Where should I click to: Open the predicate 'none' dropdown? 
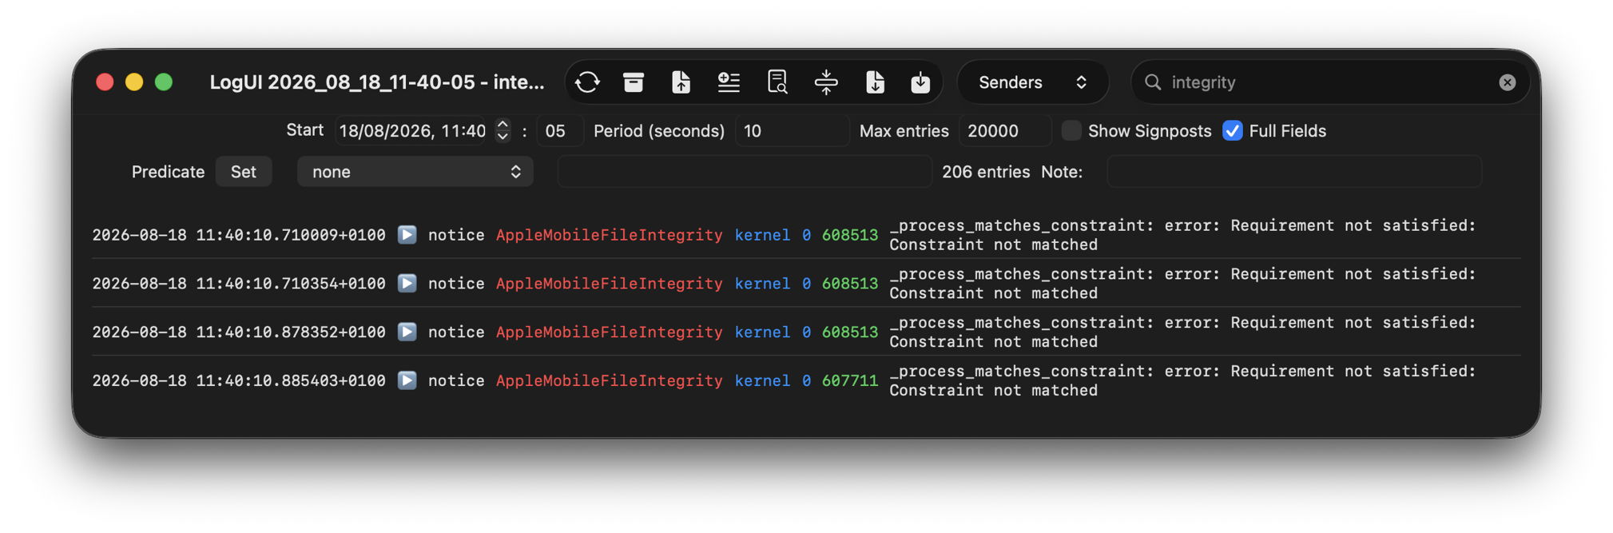tap(415, 172)
